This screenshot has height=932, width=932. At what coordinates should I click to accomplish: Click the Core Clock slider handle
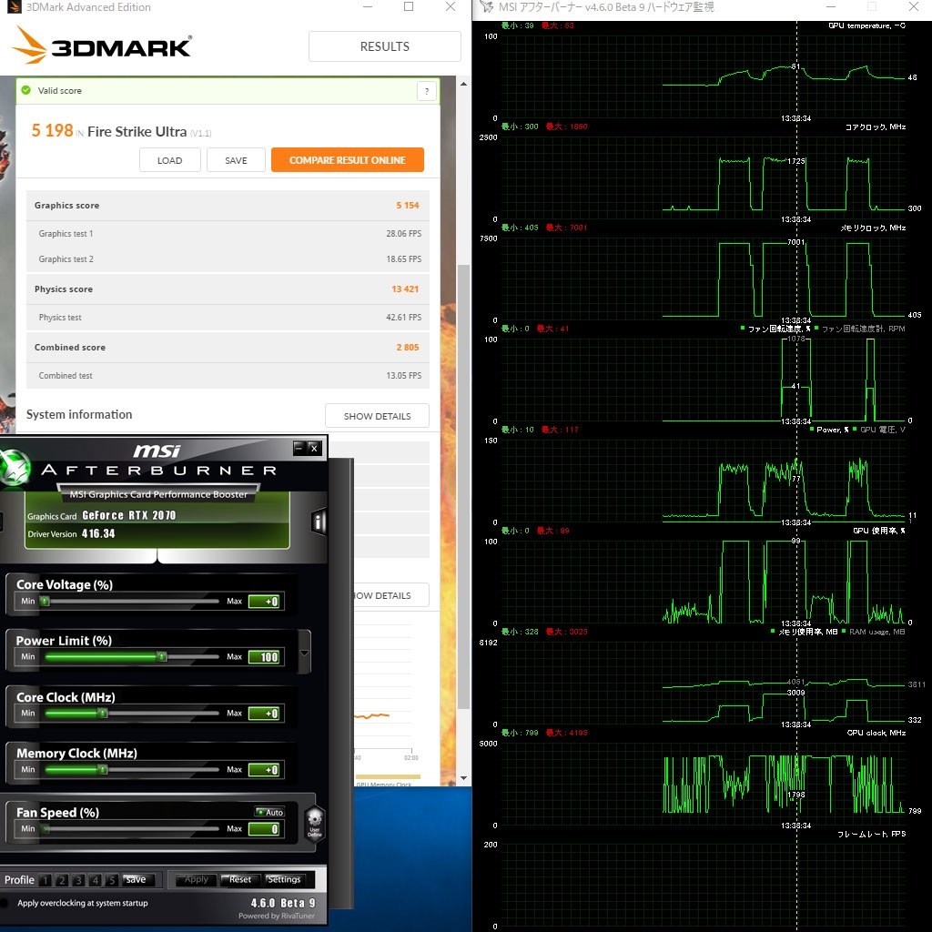[103, 714]
